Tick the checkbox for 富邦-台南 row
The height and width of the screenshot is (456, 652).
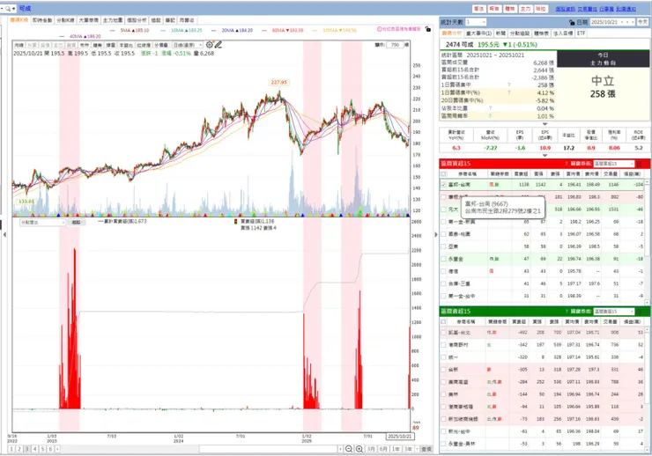click(444, 185)
